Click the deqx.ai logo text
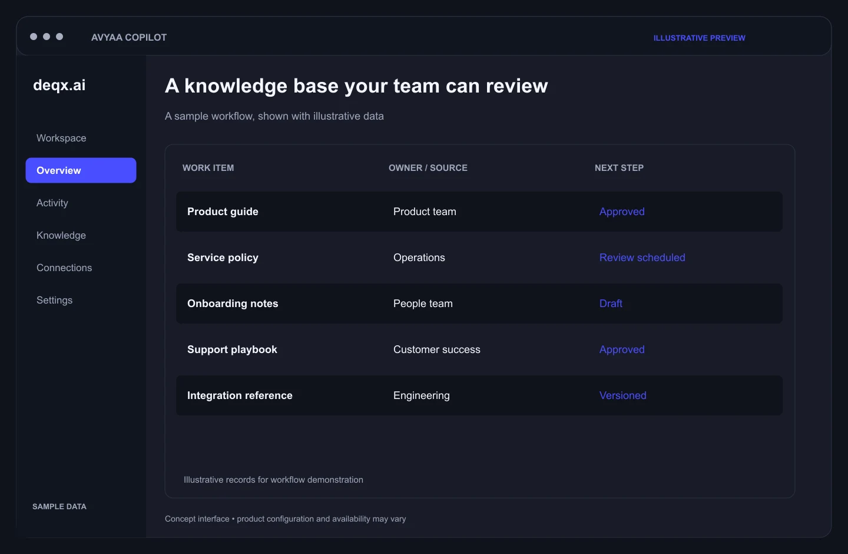Image resolution: width=848 pixels, height=554 pixels. (x=59, y=85)
